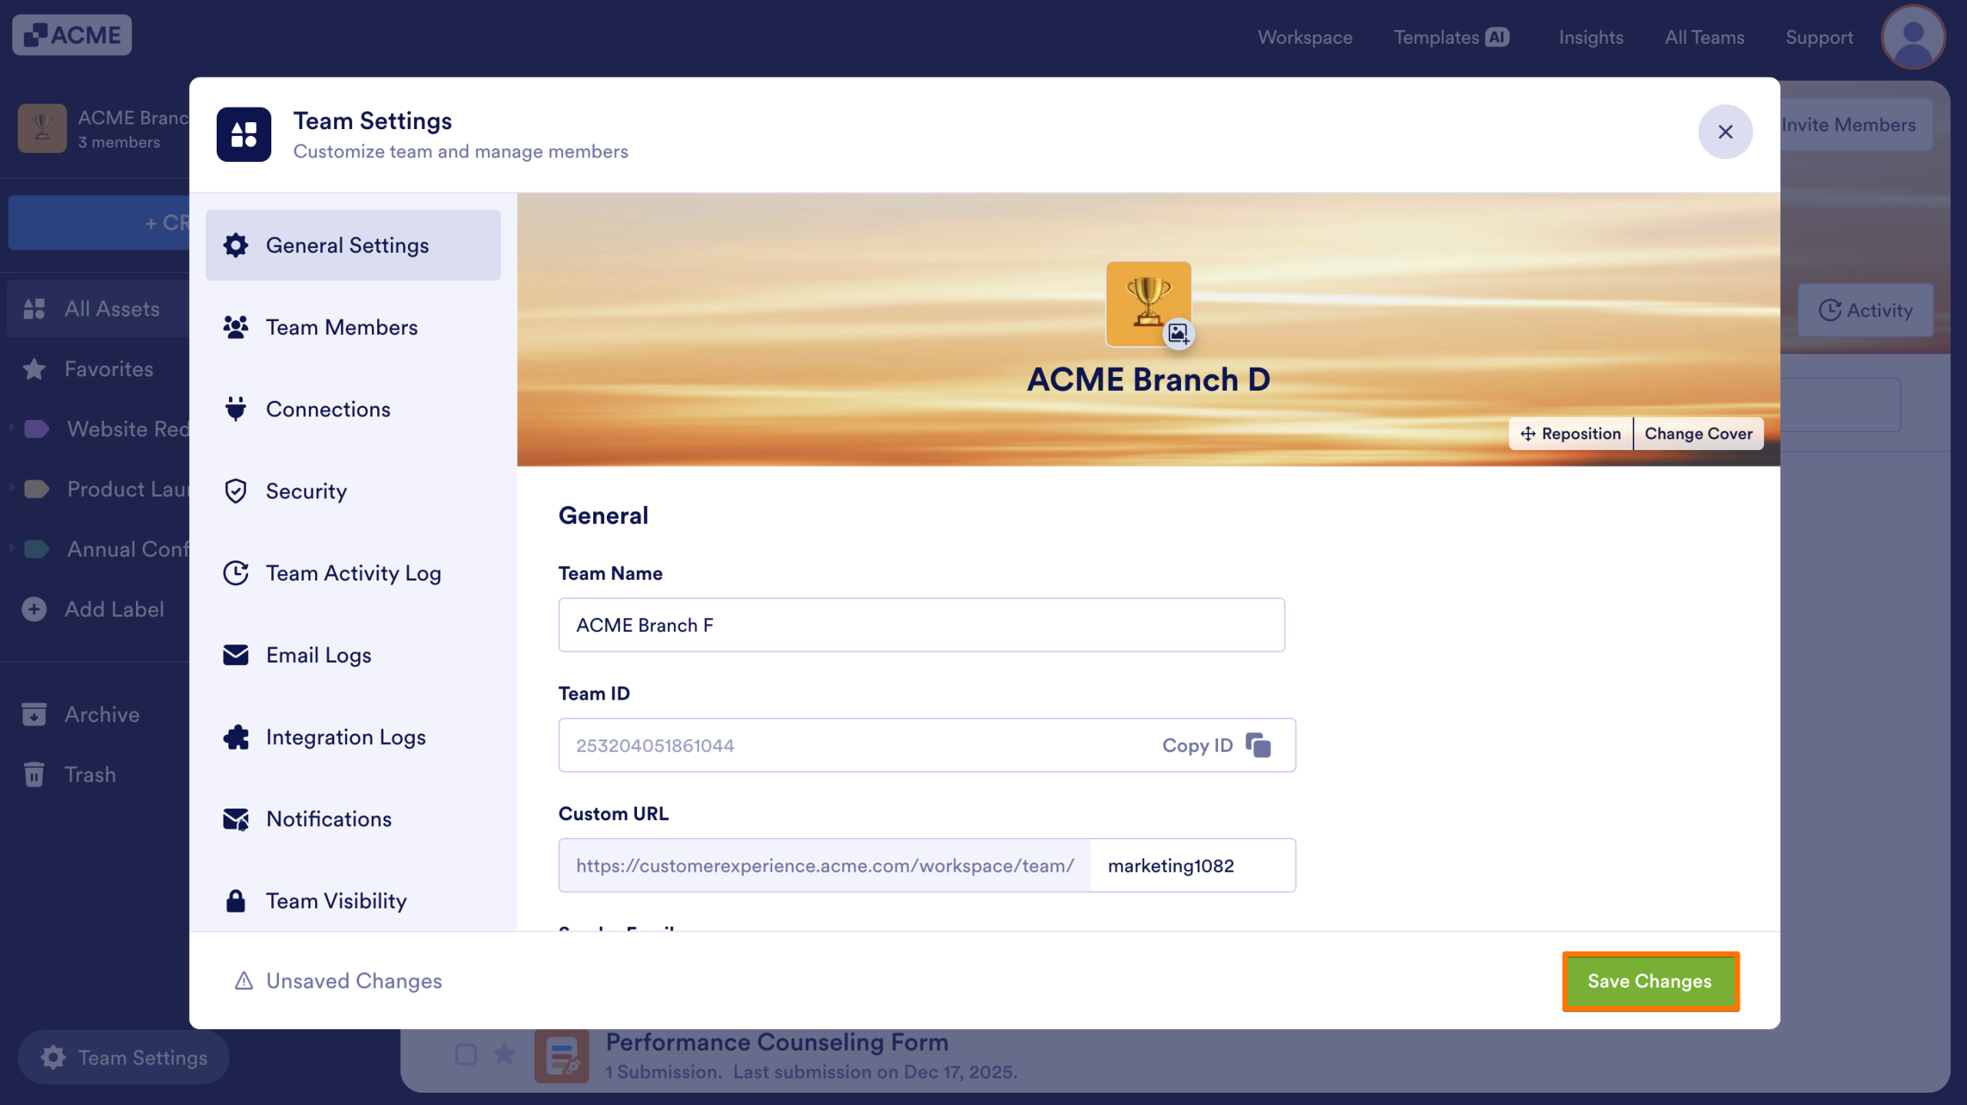Click the Notifications envelope icon
1967x1105 pixels.
click(x=236, y=819)
